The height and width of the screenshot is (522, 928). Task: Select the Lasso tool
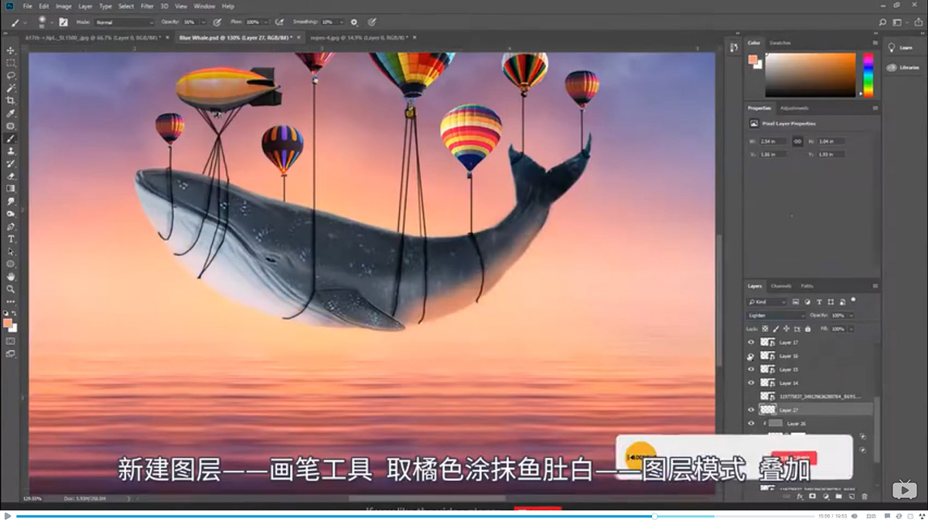tap(10, 75)
